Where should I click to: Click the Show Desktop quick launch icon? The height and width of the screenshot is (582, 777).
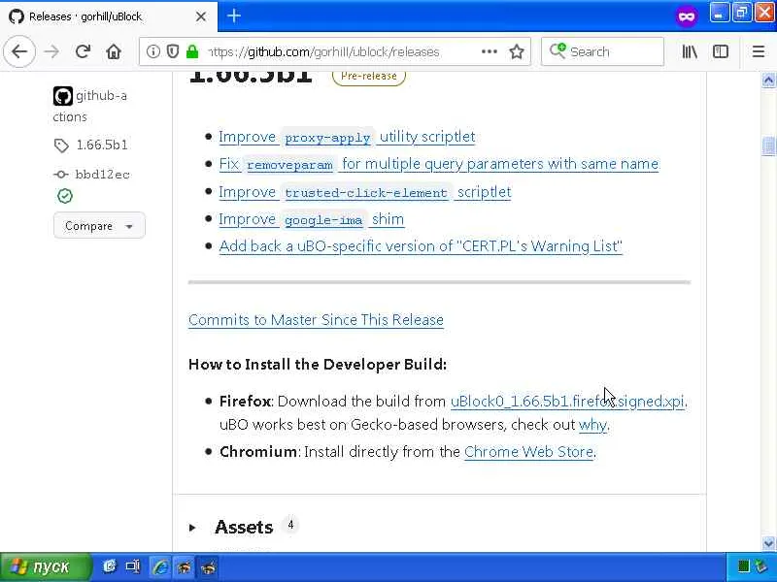(x=133, y=566)
